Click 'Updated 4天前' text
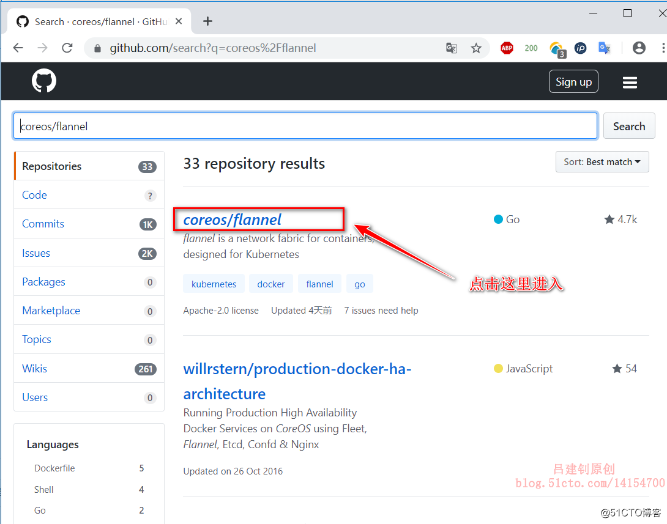667x524 pixels. (301, 311)
